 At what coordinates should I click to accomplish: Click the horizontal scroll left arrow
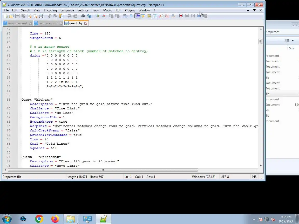[x=5, y=170]
